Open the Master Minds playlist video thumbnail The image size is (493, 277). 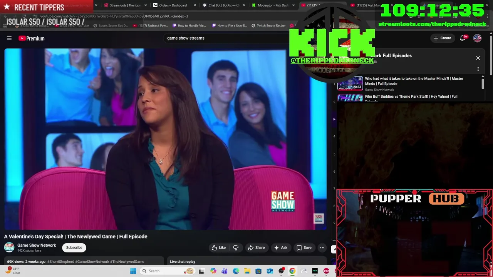350,83
